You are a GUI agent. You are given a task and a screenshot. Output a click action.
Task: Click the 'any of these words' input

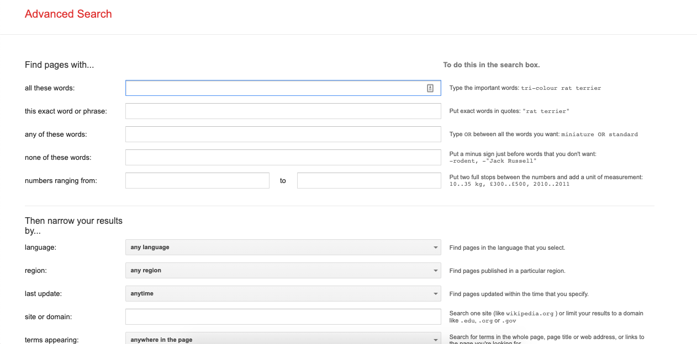click(283, 135)
